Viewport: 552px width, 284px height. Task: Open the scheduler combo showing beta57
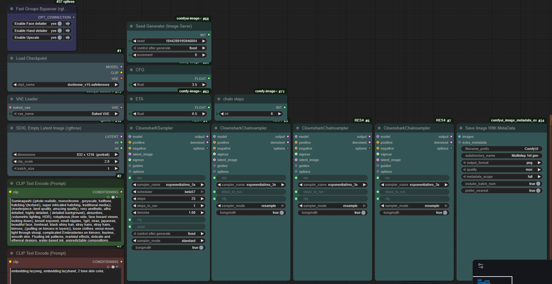(x=169, y=192)
